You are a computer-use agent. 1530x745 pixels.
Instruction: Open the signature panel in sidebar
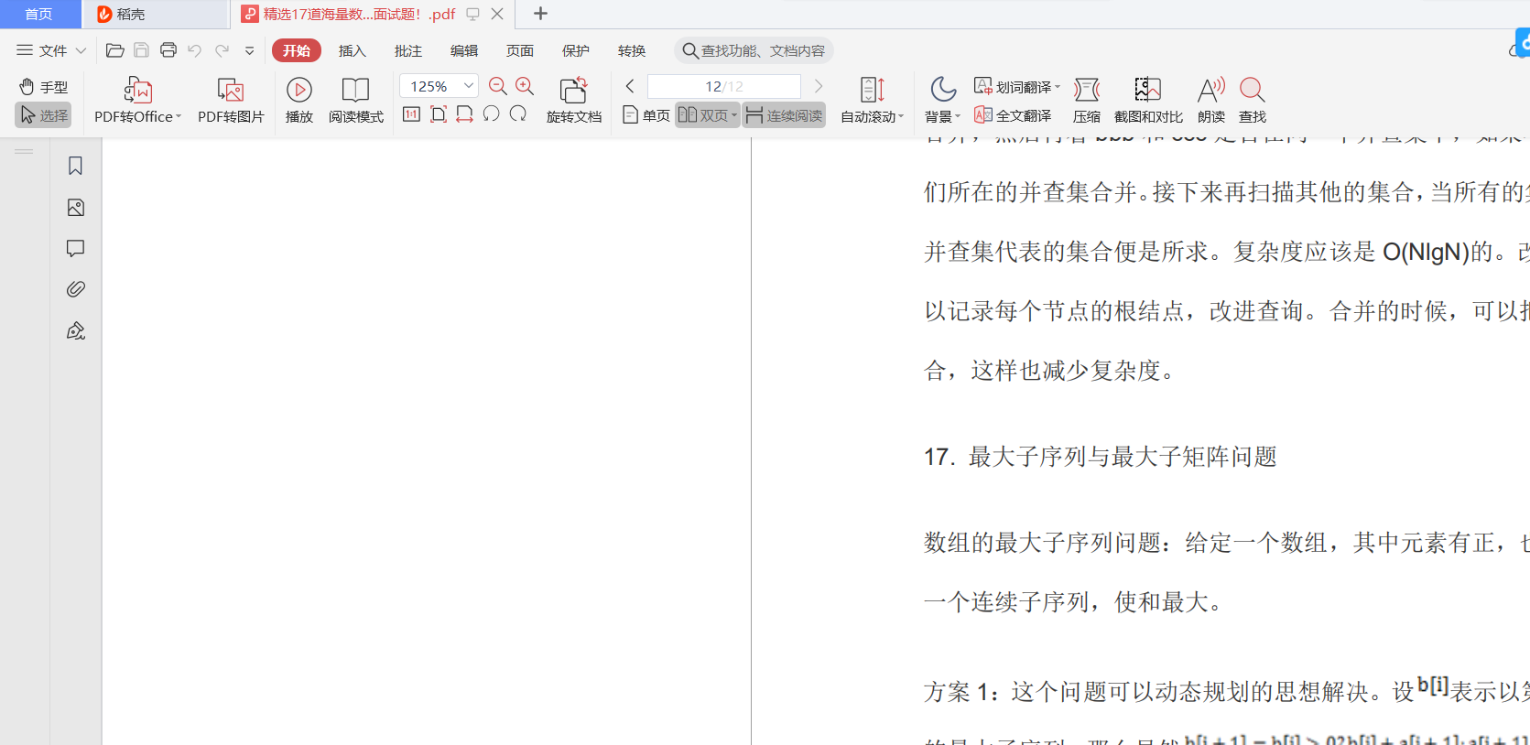pos(76,330)
